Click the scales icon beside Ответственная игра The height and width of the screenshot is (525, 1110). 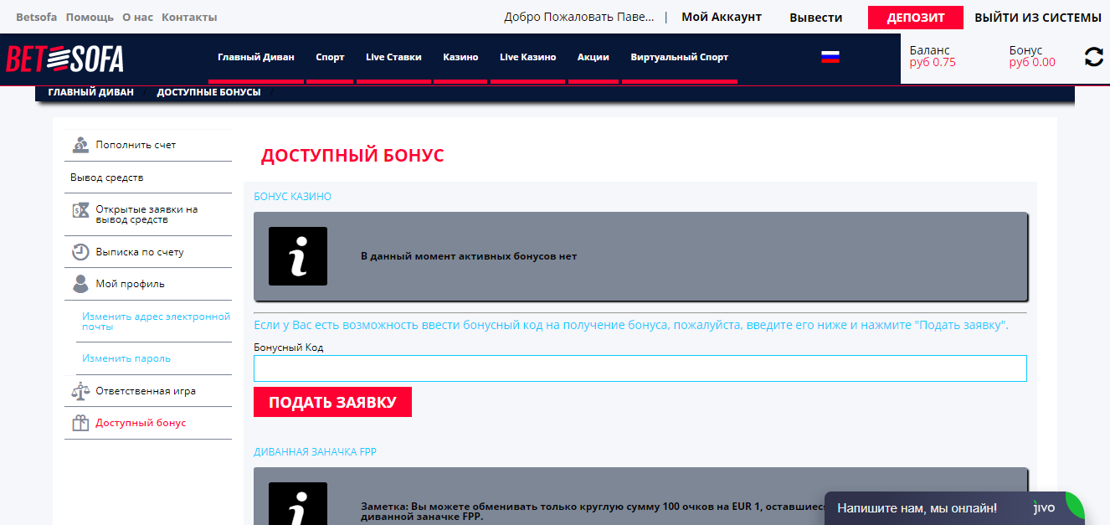click(80, 391)
